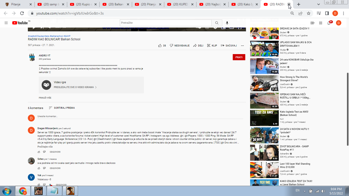Click the NESVIĐANJE dislike button
349x196 pixels.
(180, 46)
